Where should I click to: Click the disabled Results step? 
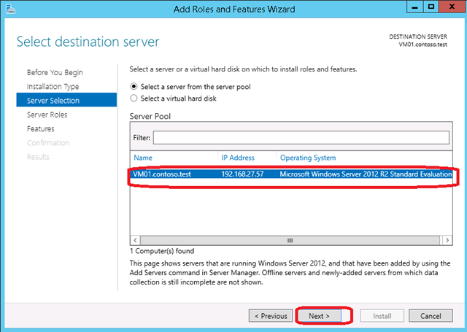pos(38,157)
